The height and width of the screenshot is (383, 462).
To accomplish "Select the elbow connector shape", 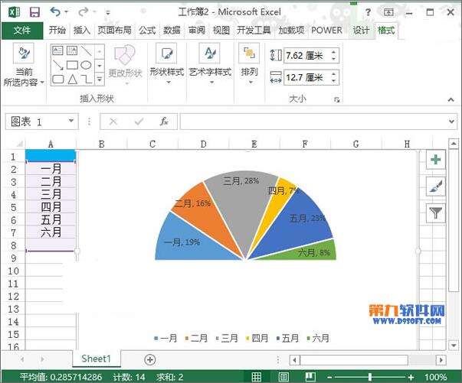I will pos(87,79).
